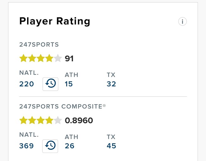Open composite ATH rank 26 link

[70, 146]
